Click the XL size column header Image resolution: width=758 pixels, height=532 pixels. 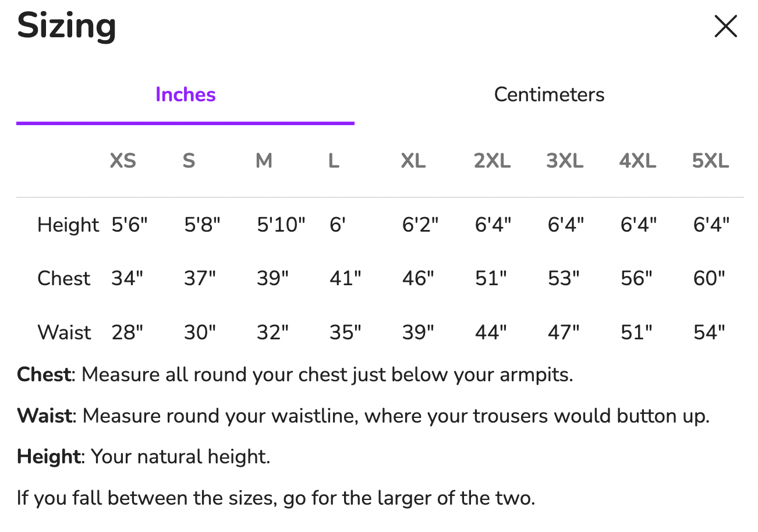[x=413, y=161]
